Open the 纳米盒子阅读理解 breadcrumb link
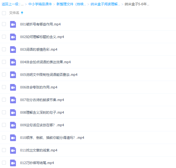The height and width of the screenshot is (168, 176). pos(105,4)
